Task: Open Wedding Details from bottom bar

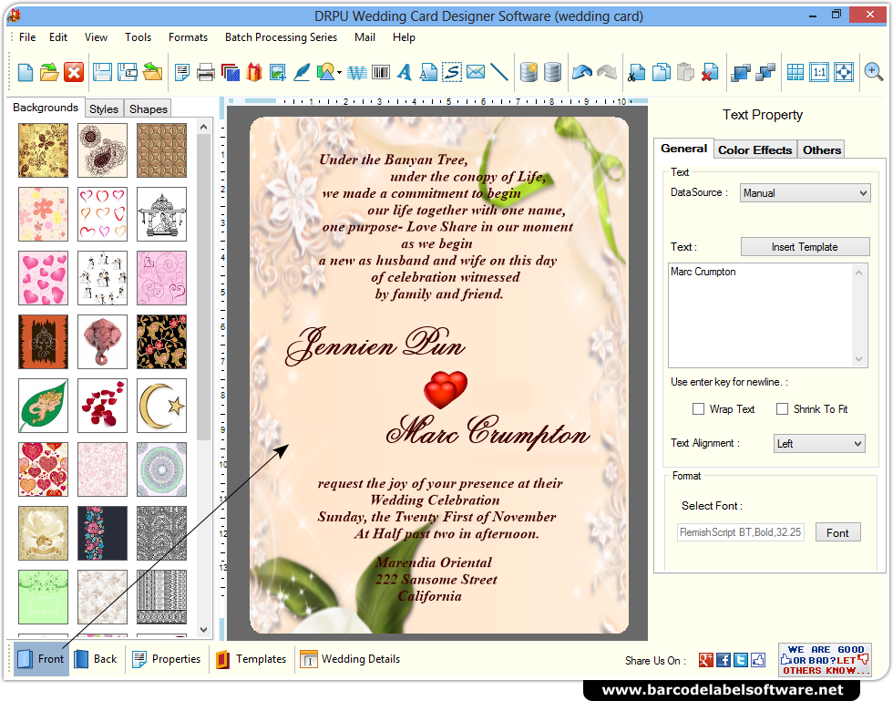Action: (350, 659)
